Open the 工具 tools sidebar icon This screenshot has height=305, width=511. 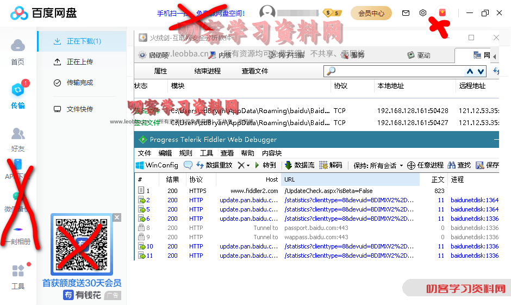tap(18, 277)
